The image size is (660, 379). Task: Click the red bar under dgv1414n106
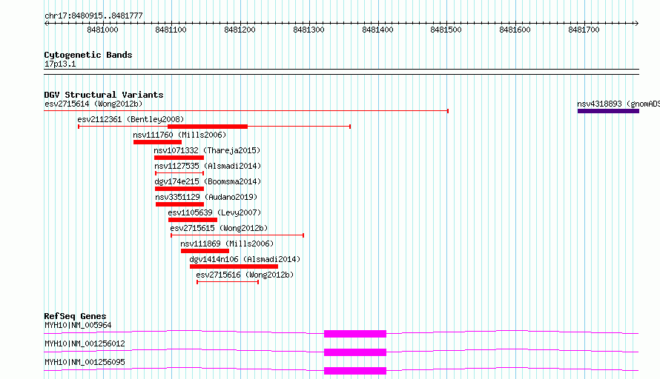234,266
